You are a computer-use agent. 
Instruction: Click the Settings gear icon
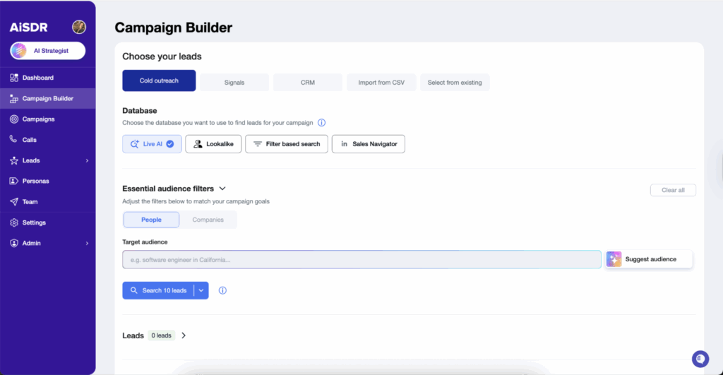pyautogui.click(x=14, y=222)
